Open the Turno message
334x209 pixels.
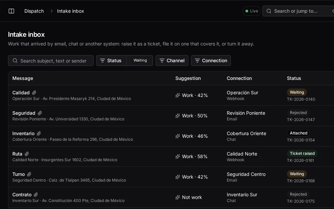click(18, 174)
